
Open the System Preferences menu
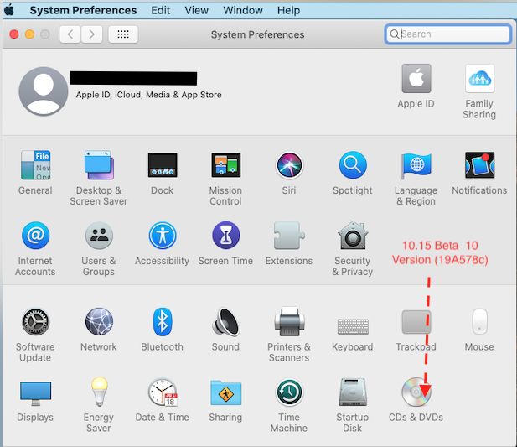83,10
